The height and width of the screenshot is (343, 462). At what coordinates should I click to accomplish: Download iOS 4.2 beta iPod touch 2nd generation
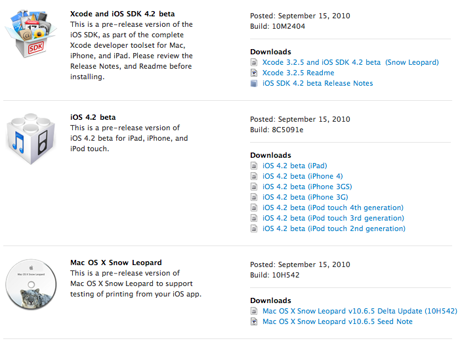[x=334, y=228]
